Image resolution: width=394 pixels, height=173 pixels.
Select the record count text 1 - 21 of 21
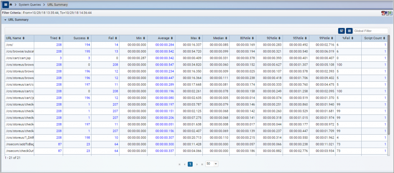(13, 158)
